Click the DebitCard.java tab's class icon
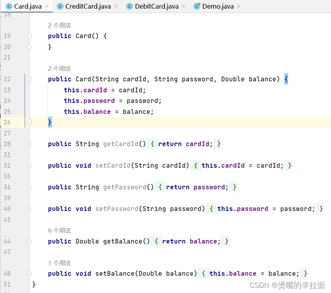Viewport: 331px width, 293px height. pyautogui.click(x=129, y=6)
